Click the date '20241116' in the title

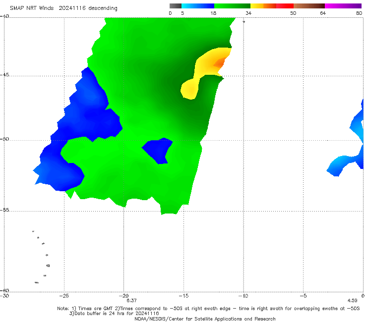[x=72, y=8]
